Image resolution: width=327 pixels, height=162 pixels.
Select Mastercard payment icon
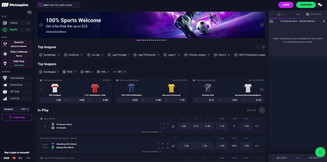tap(14, 158)
